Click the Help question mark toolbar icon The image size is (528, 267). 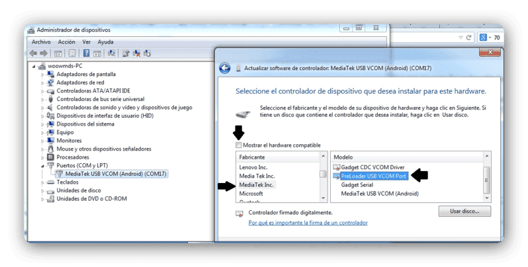pos(87,53)
